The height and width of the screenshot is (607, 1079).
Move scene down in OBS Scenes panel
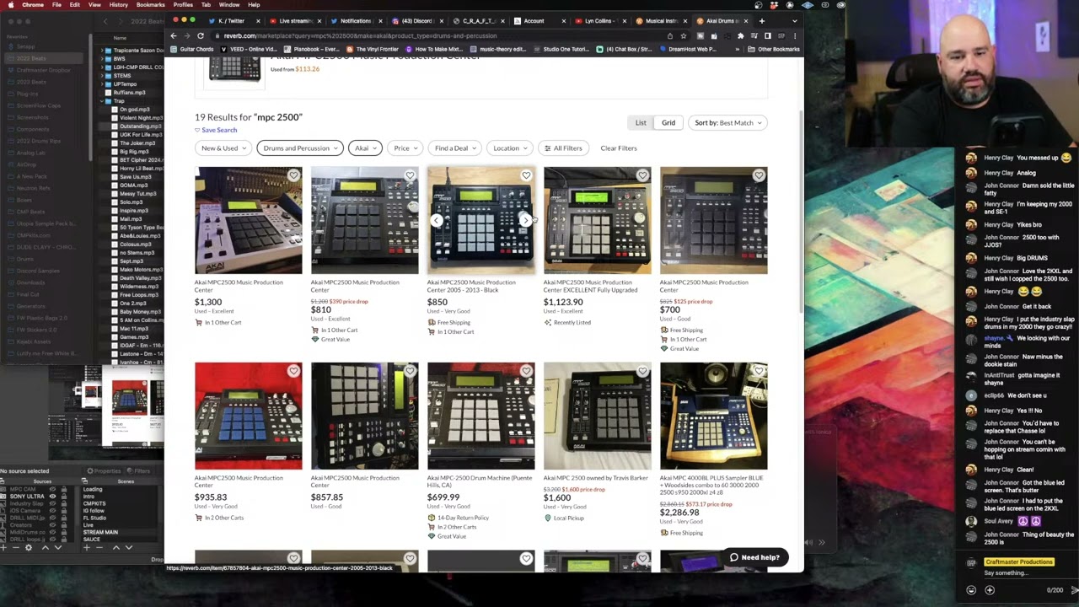[x=128, y=547]
